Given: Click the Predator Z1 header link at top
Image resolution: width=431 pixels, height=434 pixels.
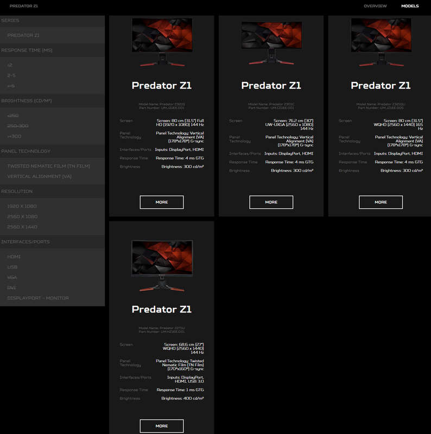Looking at the screenshot, I should pos(24,6).
